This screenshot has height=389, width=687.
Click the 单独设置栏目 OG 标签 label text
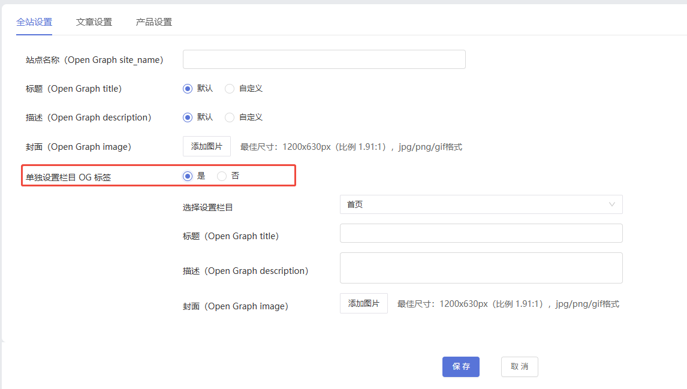[68, 177]
